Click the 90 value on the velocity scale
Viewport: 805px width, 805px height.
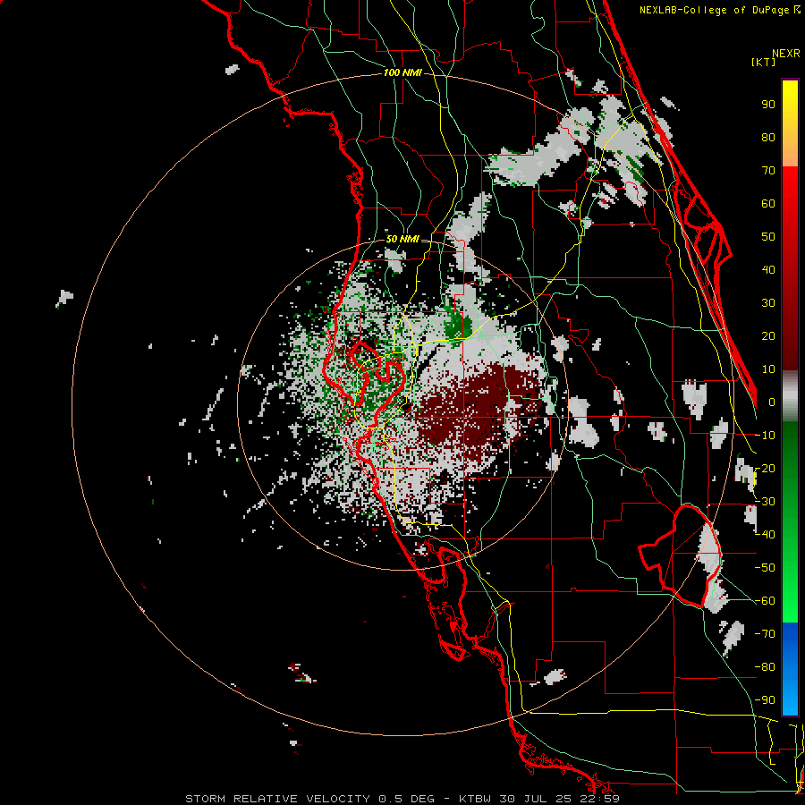point(768,105)
